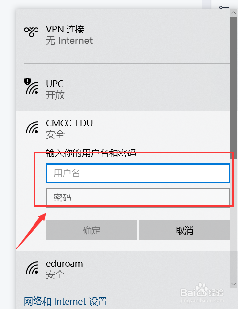Select the CMCC-EDU network name
Viewport: 238px width, 309px height.
(x=69, y=123)
